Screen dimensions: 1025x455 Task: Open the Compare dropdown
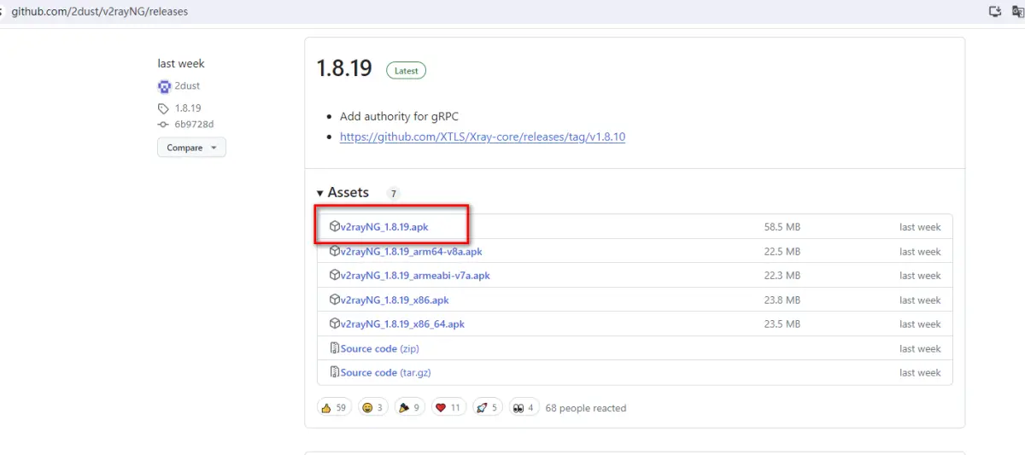coord(191,148)
